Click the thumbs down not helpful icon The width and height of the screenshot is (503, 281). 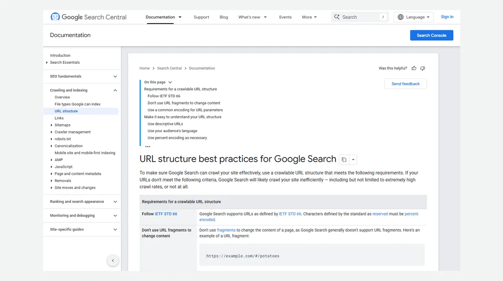click(423, 68)
